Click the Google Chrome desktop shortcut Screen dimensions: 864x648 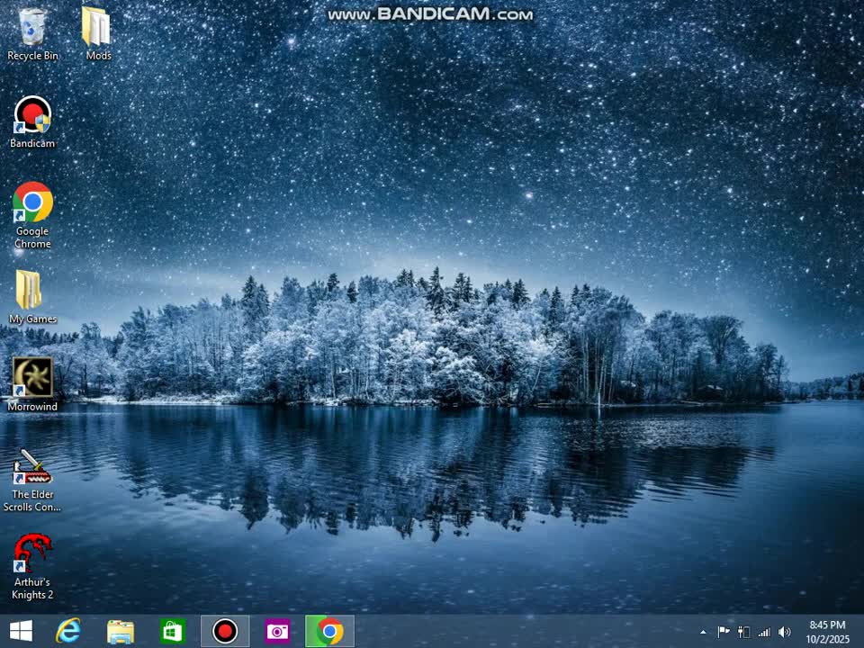pyautogui.click(x=32, y=203)
